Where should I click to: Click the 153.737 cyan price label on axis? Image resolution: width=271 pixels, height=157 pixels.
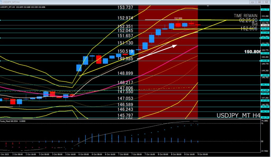tap(265, 10)
